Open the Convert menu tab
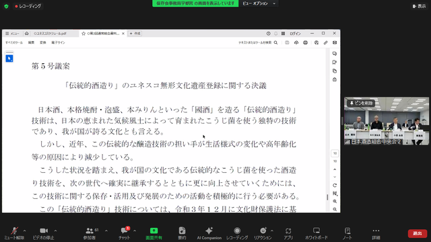The height and width of the screenshot is (242, 431). 43,42
